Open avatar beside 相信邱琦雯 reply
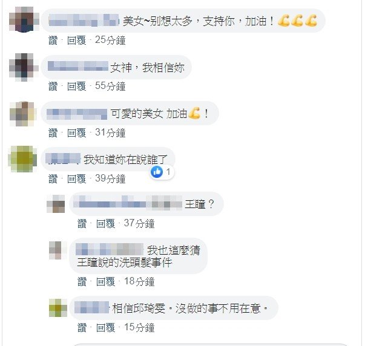 pyautogui.click(x=58, y=308)
